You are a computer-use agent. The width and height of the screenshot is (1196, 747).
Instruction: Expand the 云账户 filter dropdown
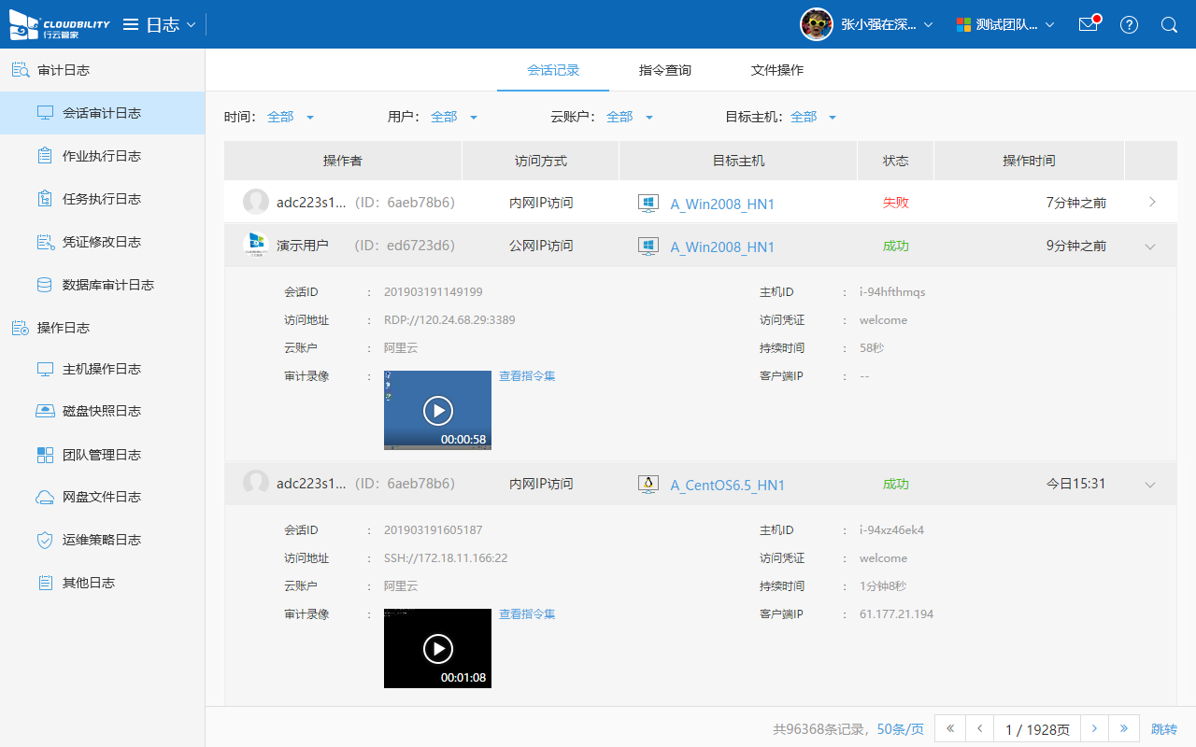point(630,117)
